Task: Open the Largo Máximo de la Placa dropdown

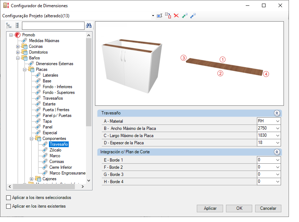Action: [278, 136]
